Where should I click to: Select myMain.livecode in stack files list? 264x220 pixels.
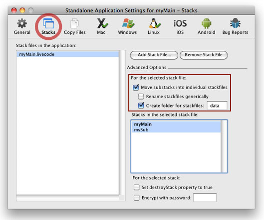click(x=68, y=54)
